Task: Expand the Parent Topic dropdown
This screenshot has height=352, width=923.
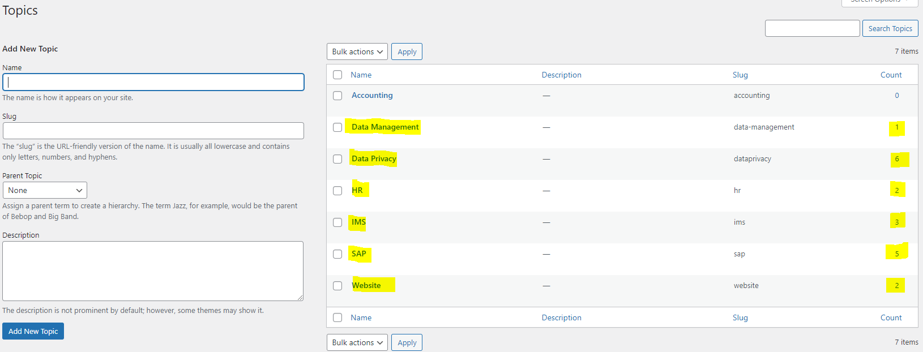Action: (45, 190)
